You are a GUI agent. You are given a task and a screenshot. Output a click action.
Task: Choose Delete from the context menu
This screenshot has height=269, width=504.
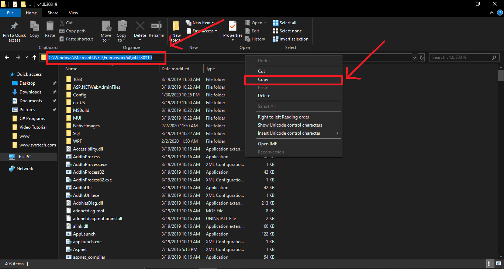point(294,96)
